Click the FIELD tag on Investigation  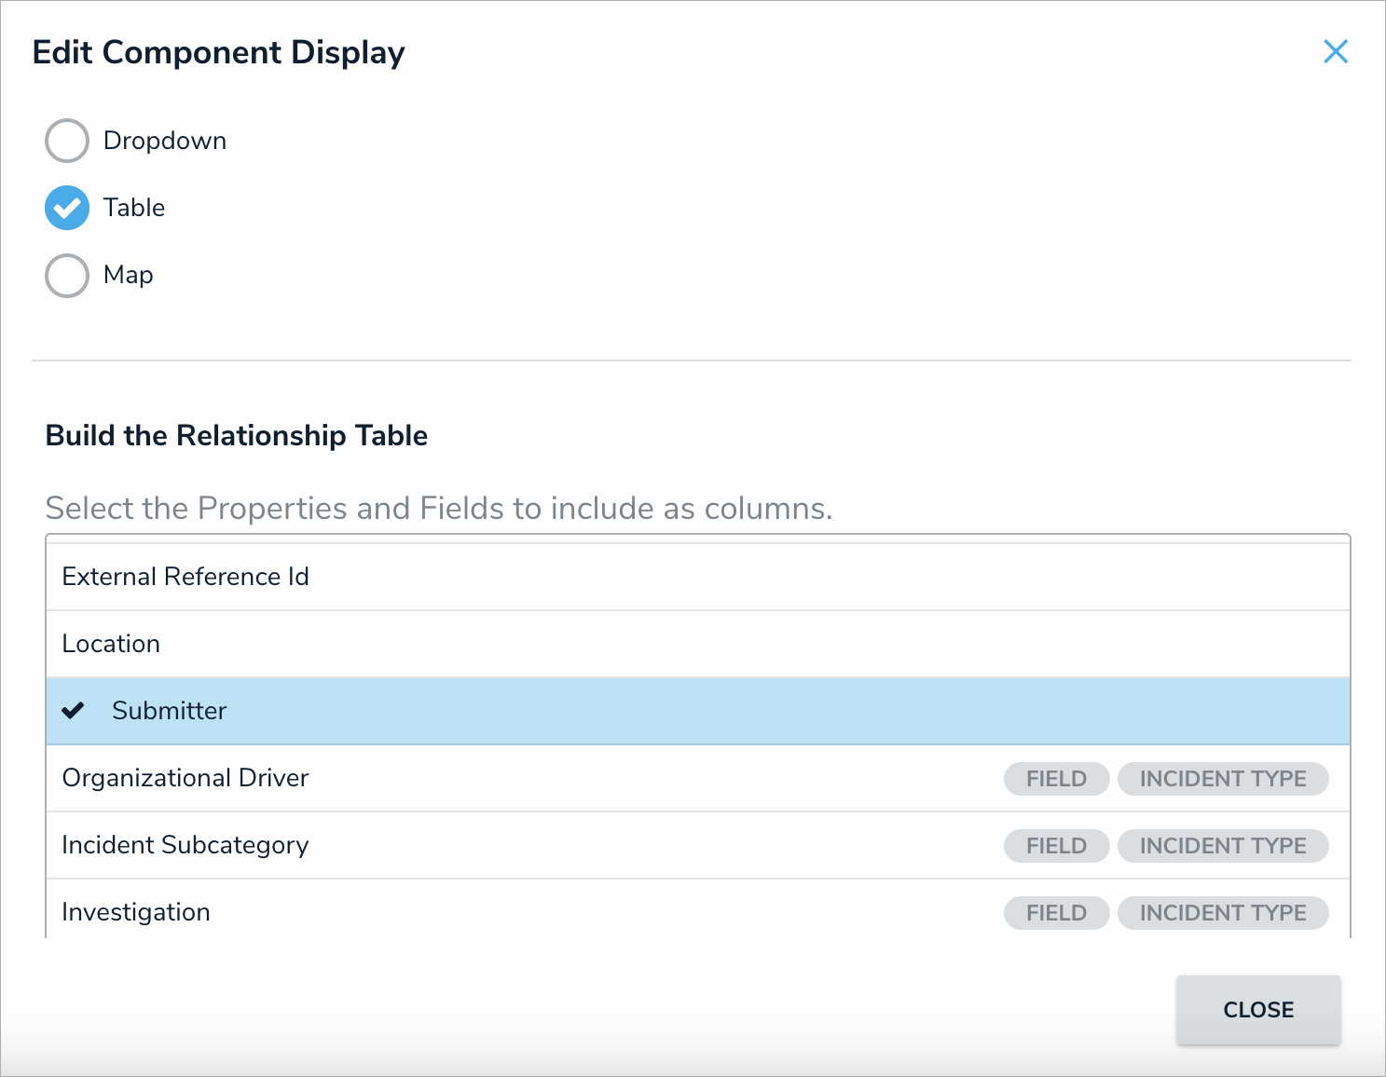point(1056,913)
